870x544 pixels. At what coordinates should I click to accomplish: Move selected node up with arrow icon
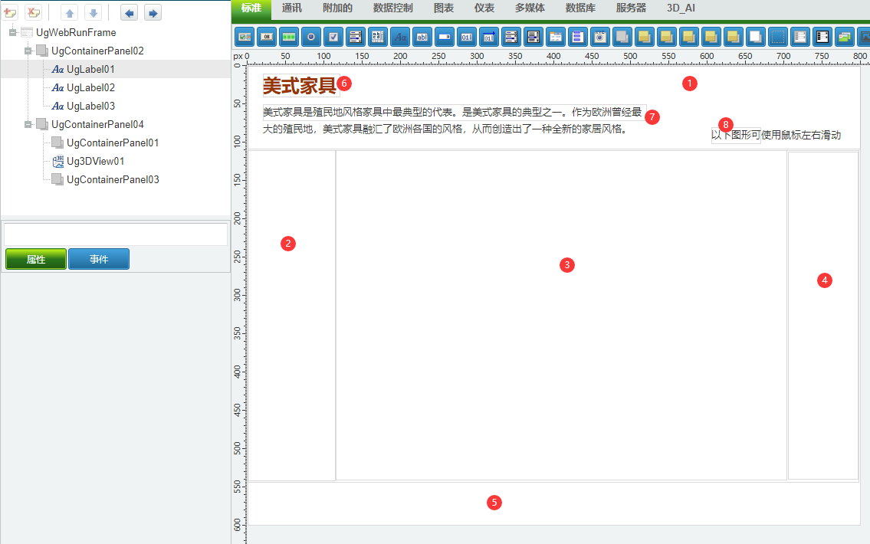(x=69, y=12)
